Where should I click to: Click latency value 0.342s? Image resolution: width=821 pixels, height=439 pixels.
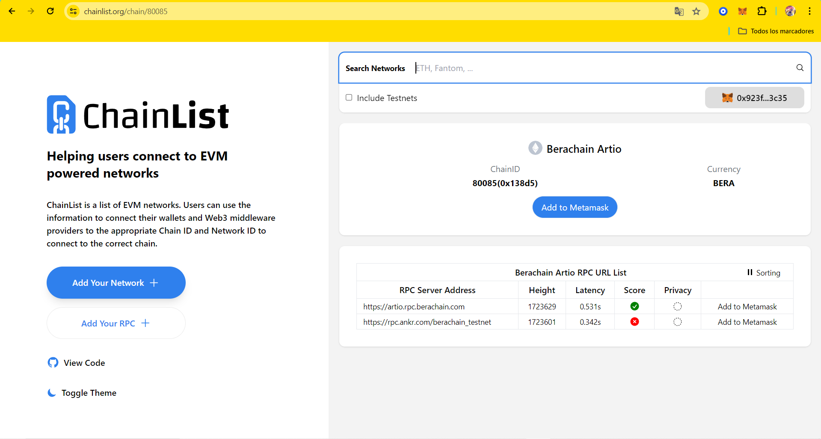(590, 322)
